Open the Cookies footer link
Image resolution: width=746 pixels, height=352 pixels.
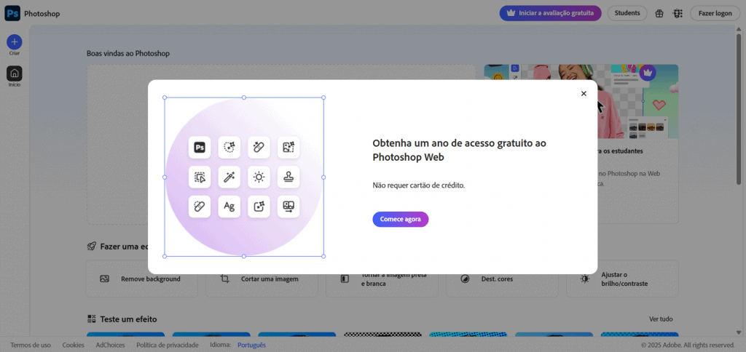74,345
